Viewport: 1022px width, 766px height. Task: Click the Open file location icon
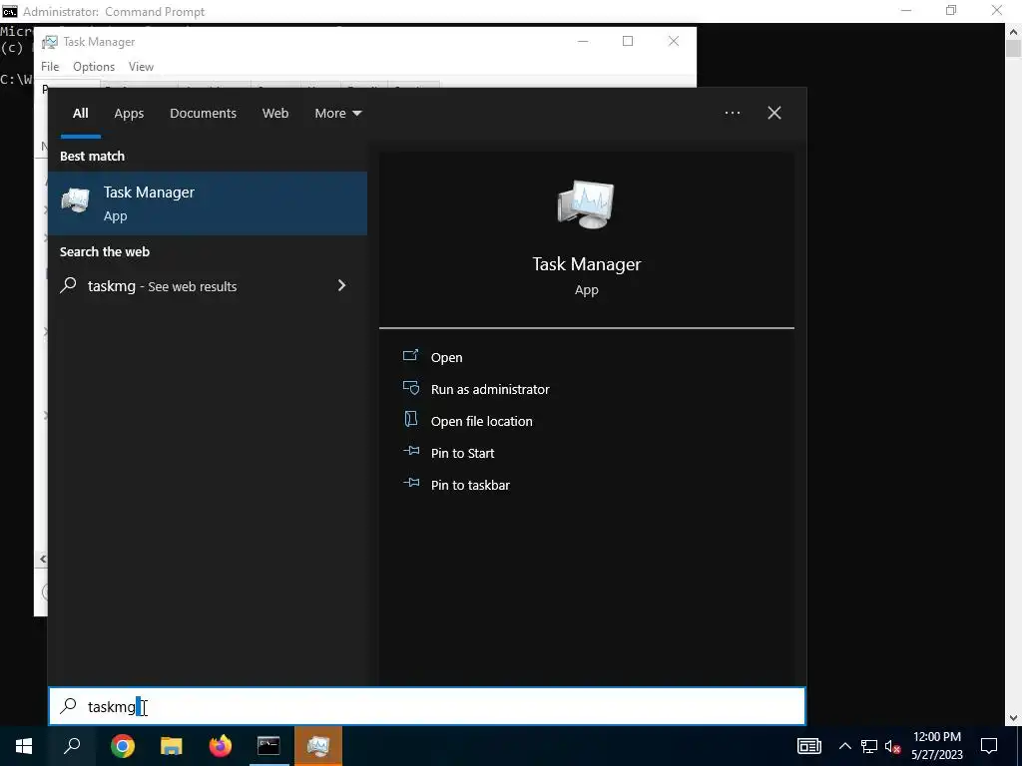point(410,419)
